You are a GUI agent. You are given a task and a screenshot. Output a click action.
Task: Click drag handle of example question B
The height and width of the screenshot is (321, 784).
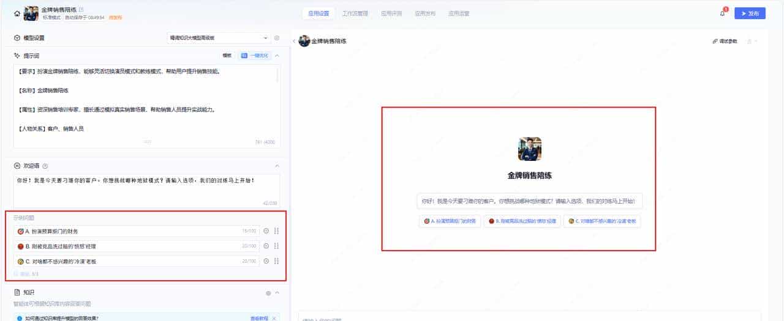(277, 246)
